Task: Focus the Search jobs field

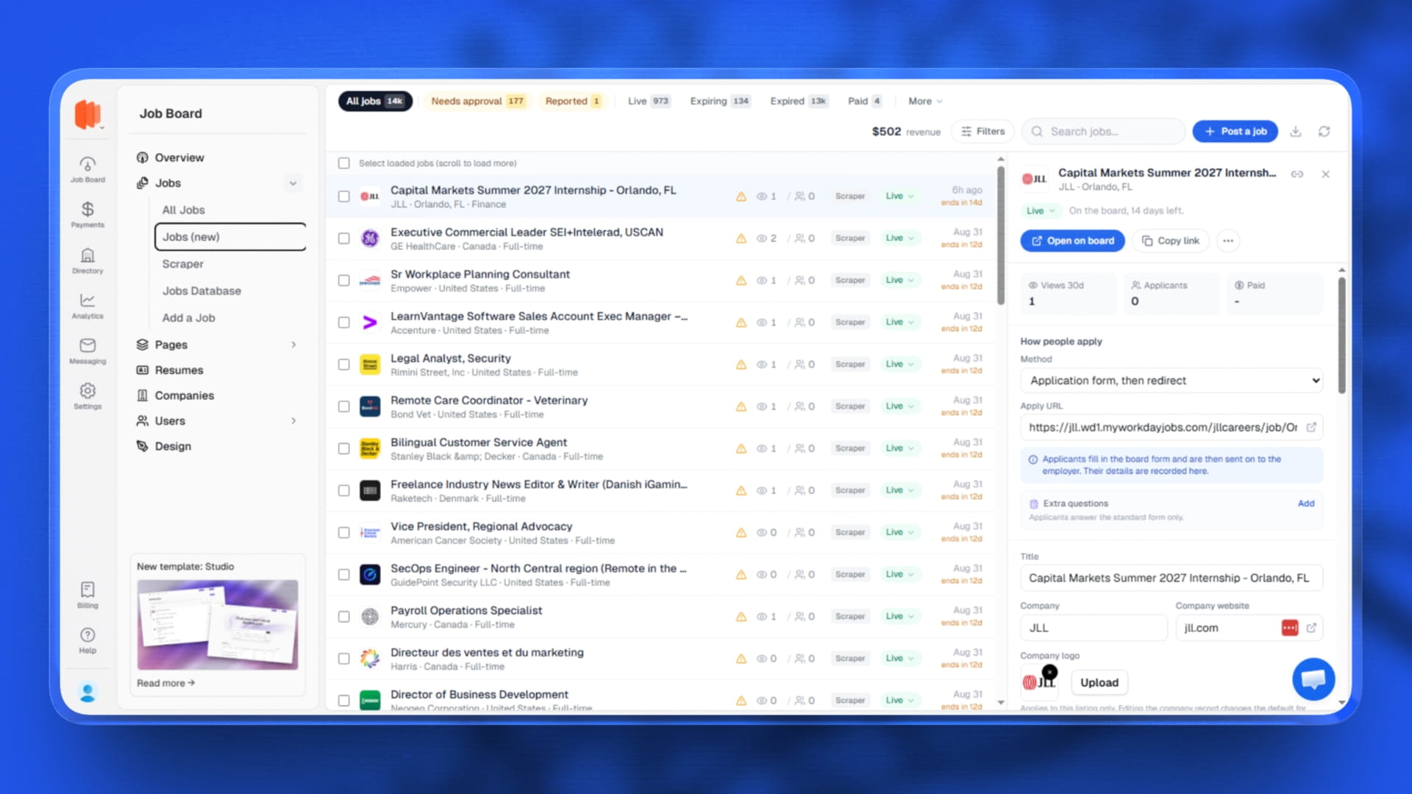Action: (x=1103, y=131)
